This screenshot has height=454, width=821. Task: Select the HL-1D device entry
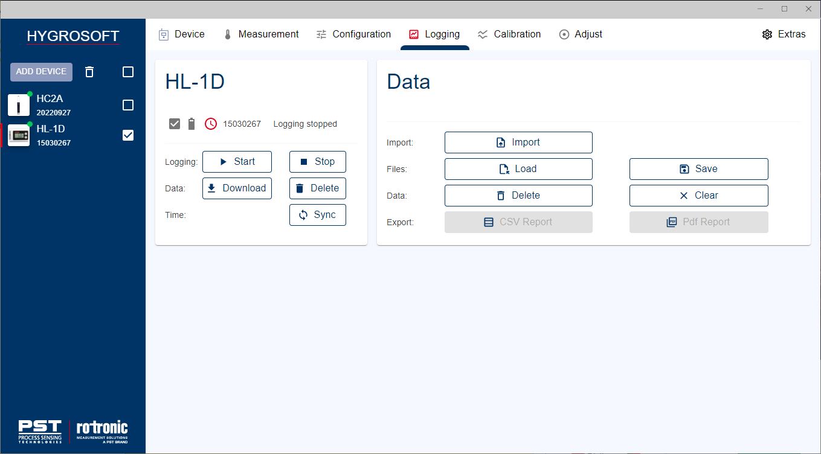(73, 135)
